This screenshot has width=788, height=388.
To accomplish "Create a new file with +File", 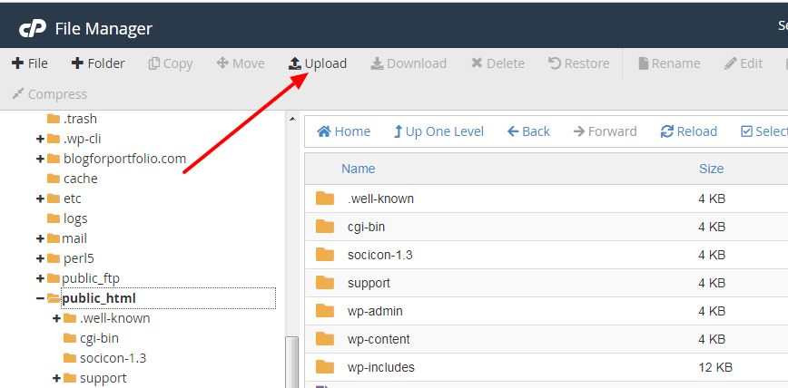I will [x=30, y=63].
